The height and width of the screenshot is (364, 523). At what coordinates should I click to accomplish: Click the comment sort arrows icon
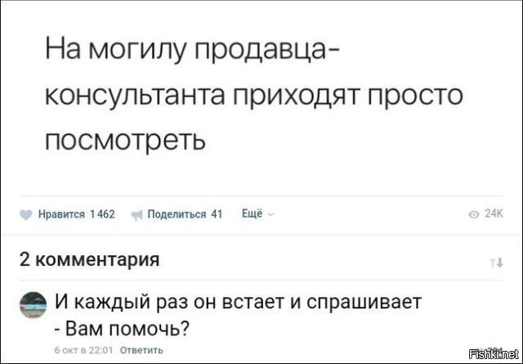click(x=495, y=263)
